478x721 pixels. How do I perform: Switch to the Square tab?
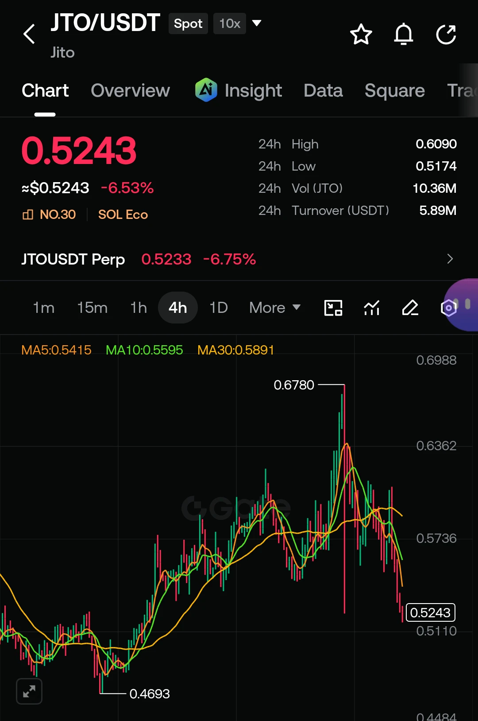point(395,90)
